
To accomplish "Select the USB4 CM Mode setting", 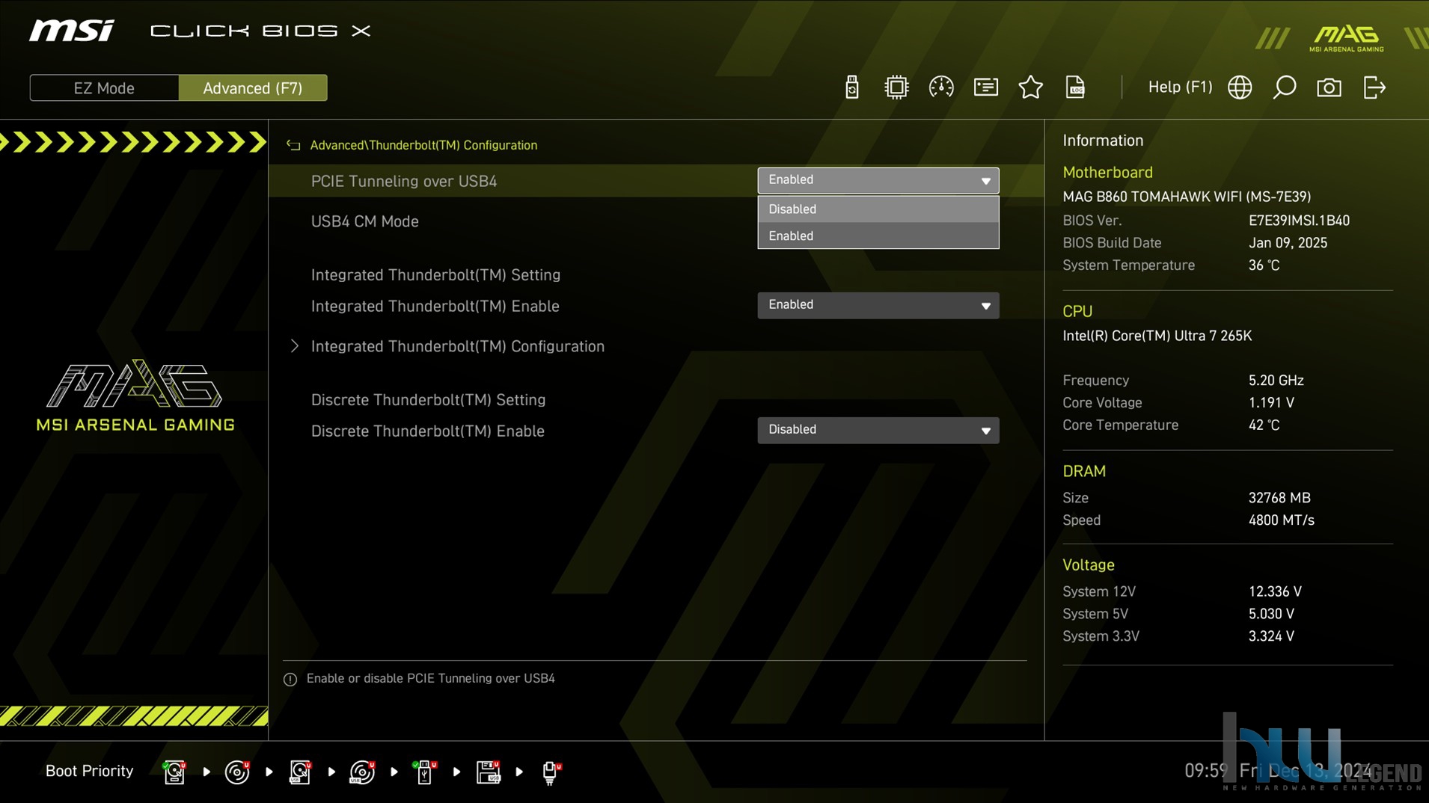I will click(x=364, y=221).
